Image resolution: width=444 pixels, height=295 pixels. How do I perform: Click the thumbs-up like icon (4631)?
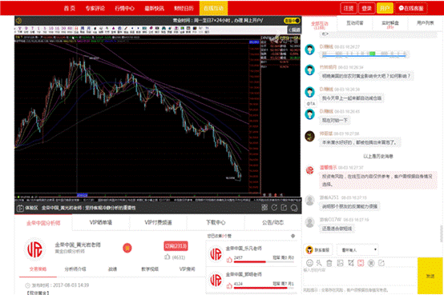tap(168, 257)
